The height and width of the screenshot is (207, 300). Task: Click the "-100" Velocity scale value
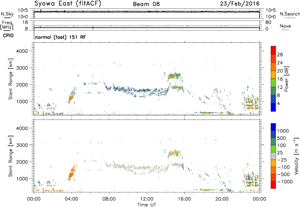tap(283, 167)
